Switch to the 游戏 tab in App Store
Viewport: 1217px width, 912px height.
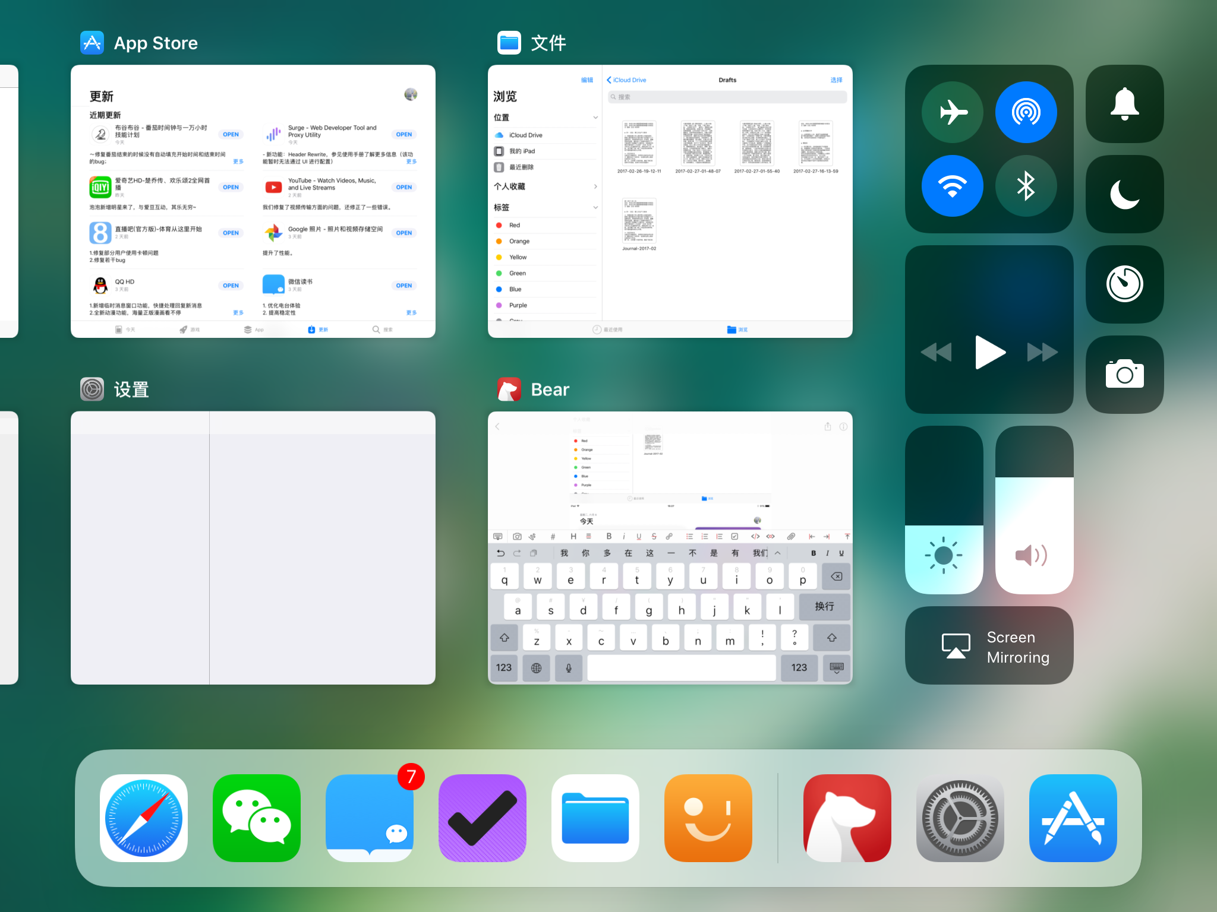[190, 330]
